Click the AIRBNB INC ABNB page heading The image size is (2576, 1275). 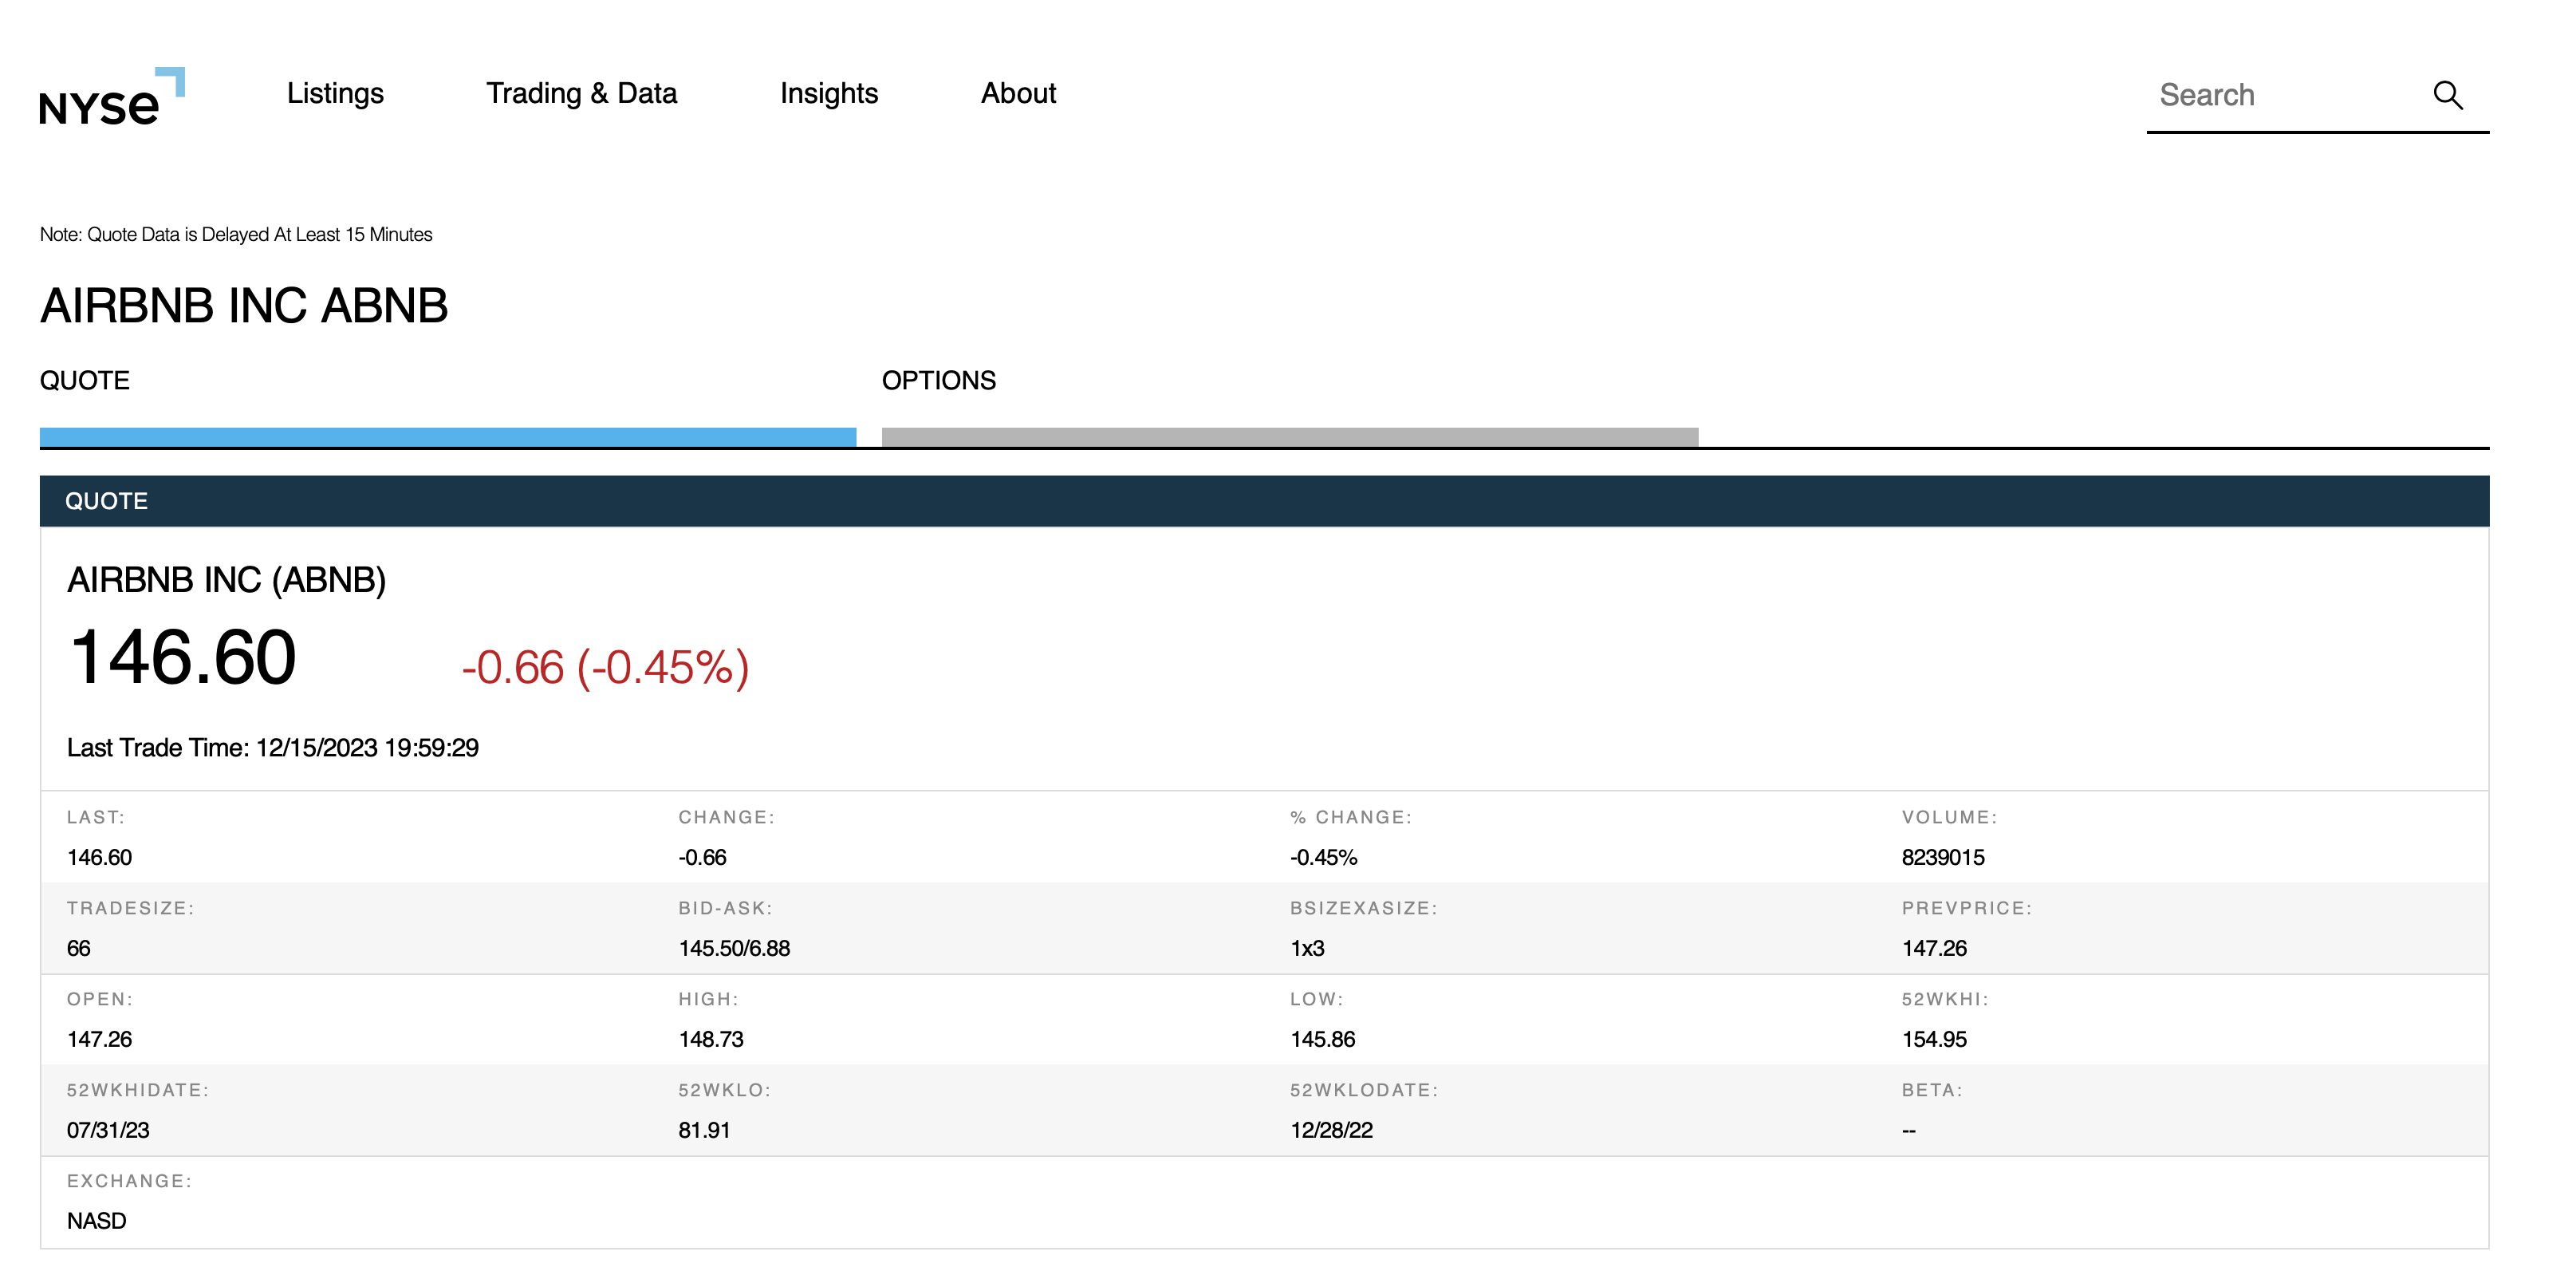(x=244, y=306)
